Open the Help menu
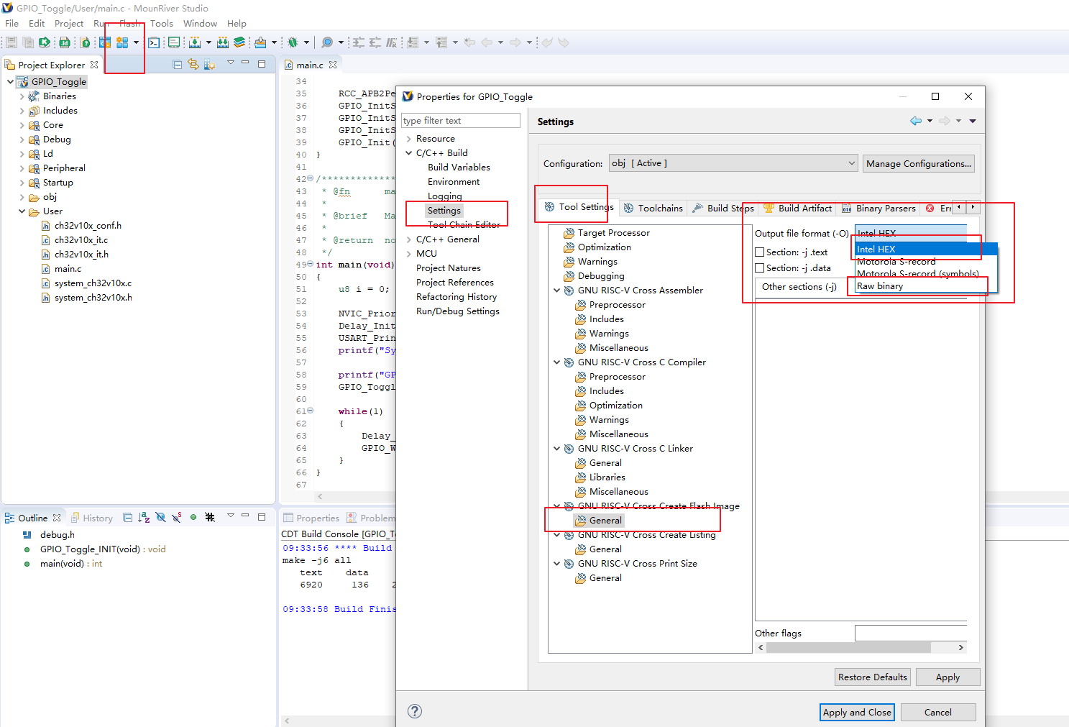The width and height of the screenshot is (1069, 727). click(x=237, y=24)
